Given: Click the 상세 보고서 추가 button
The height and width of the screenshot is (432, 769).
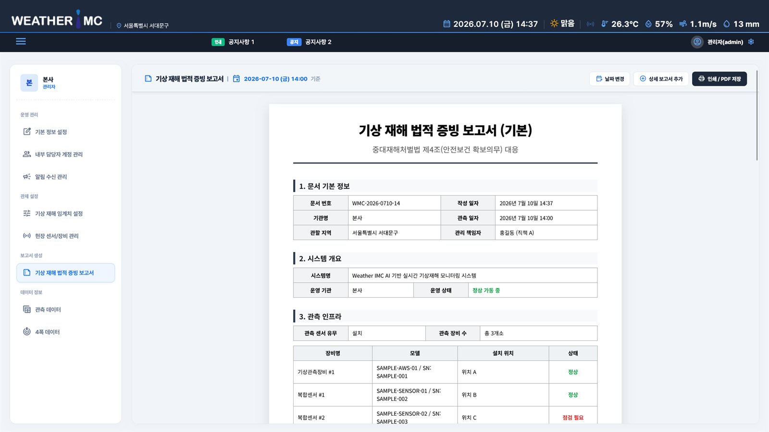Looking at the screenshot, I should click(661, 79).
